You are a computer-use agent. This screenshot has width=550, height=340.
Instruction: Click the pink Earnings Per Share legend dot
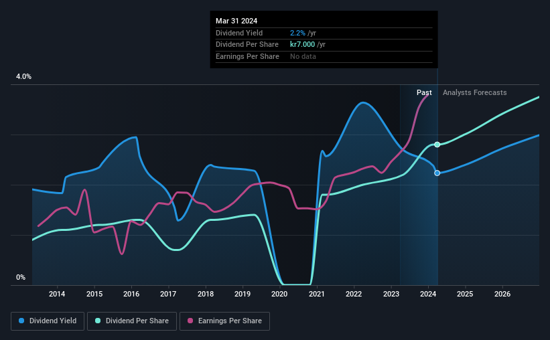tap(190, 321)
